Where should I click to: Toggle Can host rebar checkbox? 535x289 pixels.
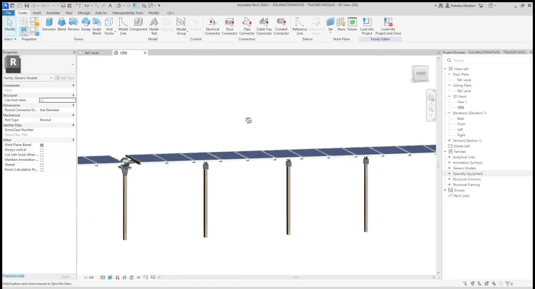[42, 100]
